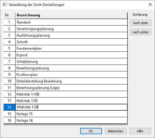Select the Ausführungsplanung entry
155x138 pixels.
(71, 35)
